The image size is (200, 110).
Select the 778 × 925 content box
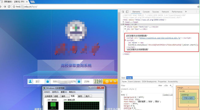coord(188,98)
